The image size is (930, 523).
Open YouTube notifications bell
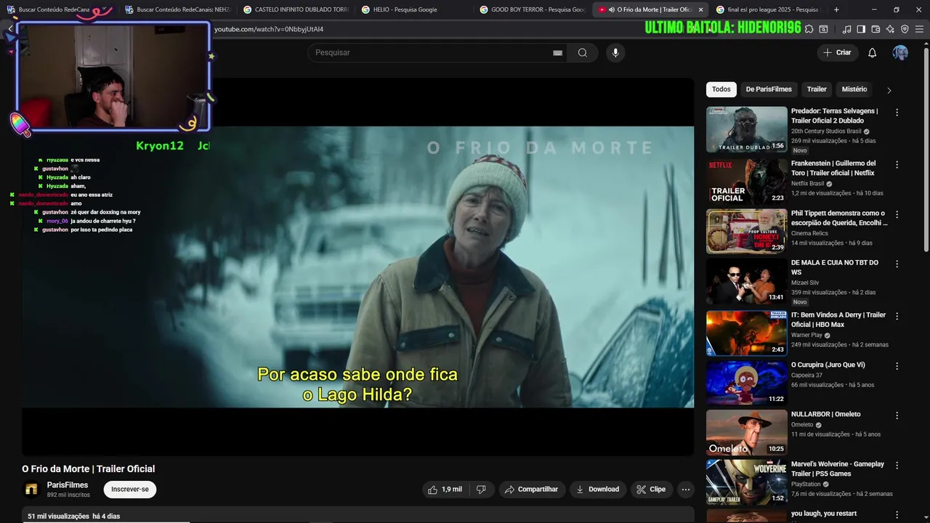click(872, 52)
